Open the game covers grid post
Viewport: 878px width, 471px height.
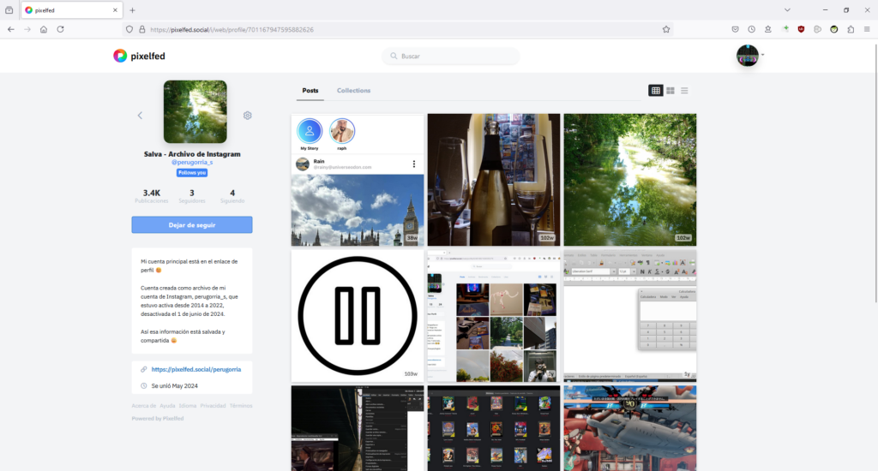[494, 428]
